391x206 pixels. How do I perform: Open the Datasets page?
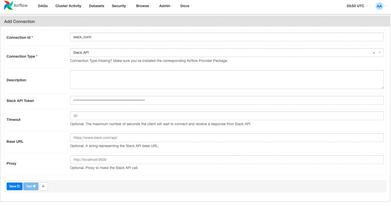[97, 6]
